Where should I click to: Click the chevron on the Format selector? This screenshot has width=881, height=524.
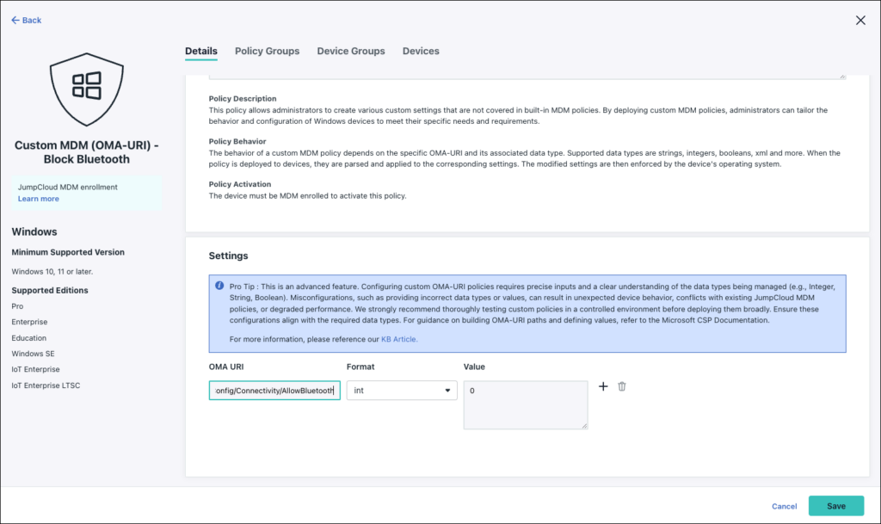click(x=448, y=390)
